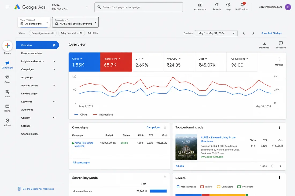This screenshot has width=295, height=196.
Task: Open the Admin gear icon
Action: tap(7, 121)
